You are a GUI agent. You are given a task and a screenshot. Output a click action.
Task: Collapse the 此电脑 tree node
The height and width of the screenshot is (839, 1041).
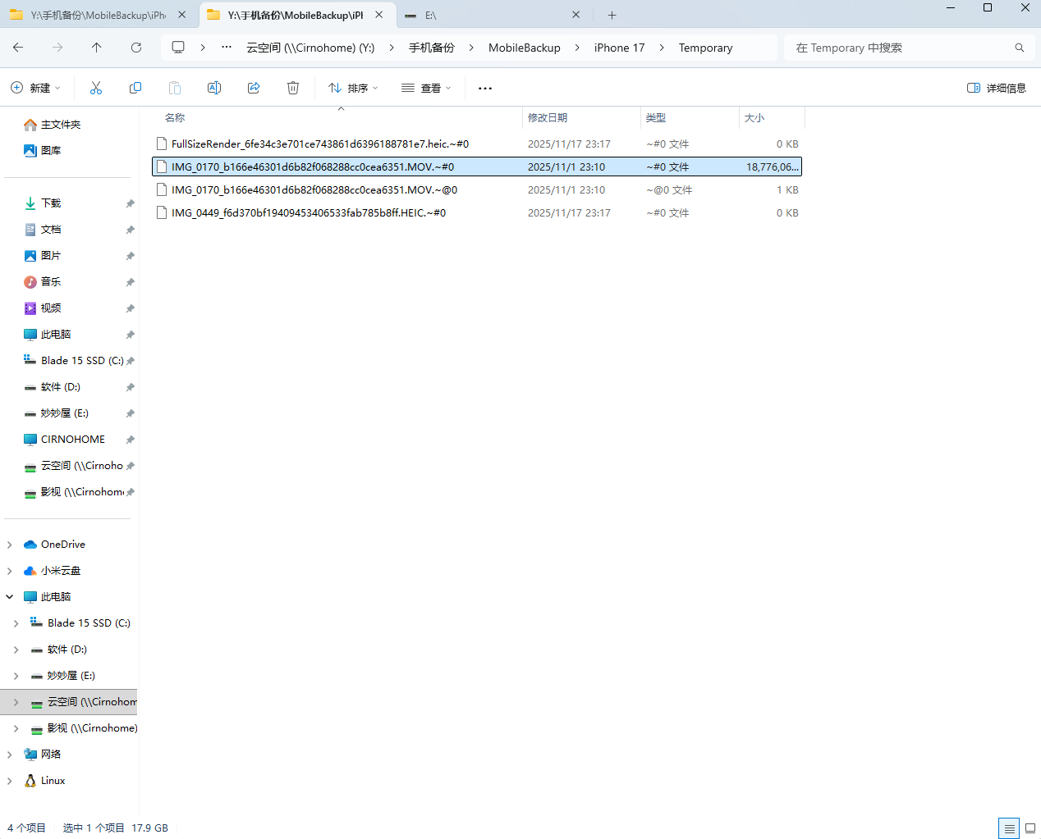pyautogui.click(x=10, y=597)
